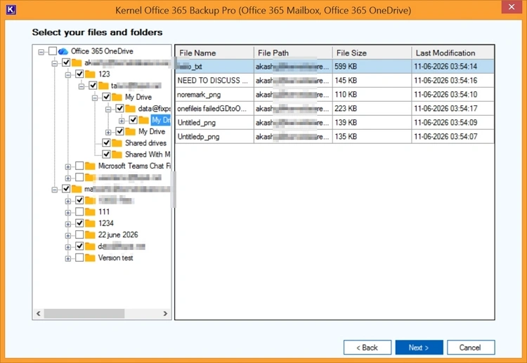
Task: Sort by the File Path column header
Action: (293, 53)
